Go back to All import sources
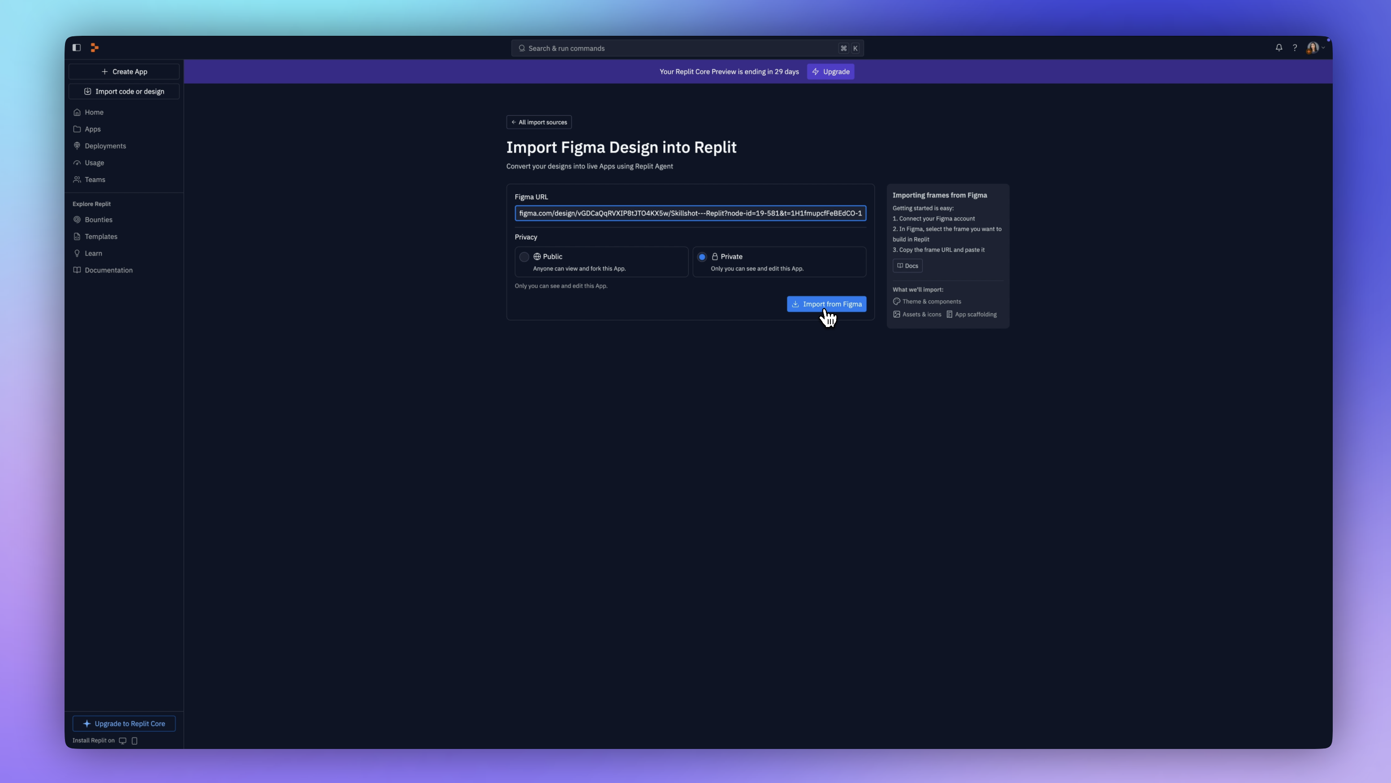Viewport: 1391px width, 783px height. (539, 122)
